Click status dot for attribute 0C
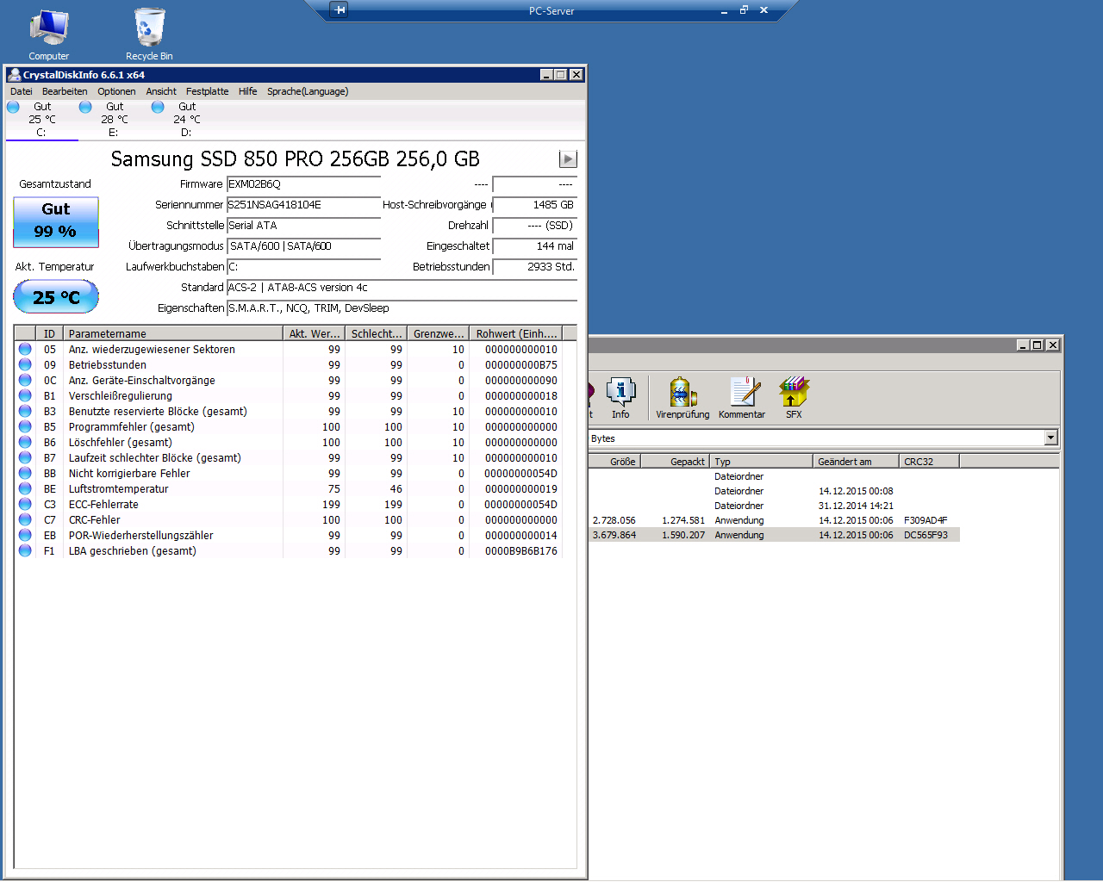Screen dimensions: 1103x882 [25, 380]
